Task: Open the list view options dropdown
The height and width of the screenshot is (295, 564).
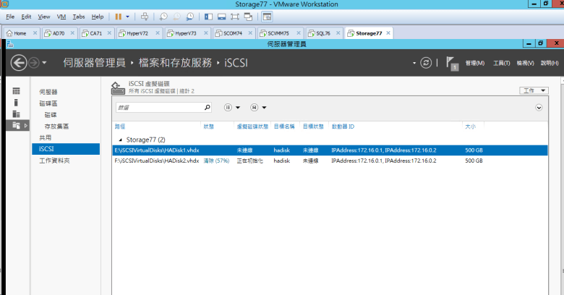Action: click(x=231, y=107)
